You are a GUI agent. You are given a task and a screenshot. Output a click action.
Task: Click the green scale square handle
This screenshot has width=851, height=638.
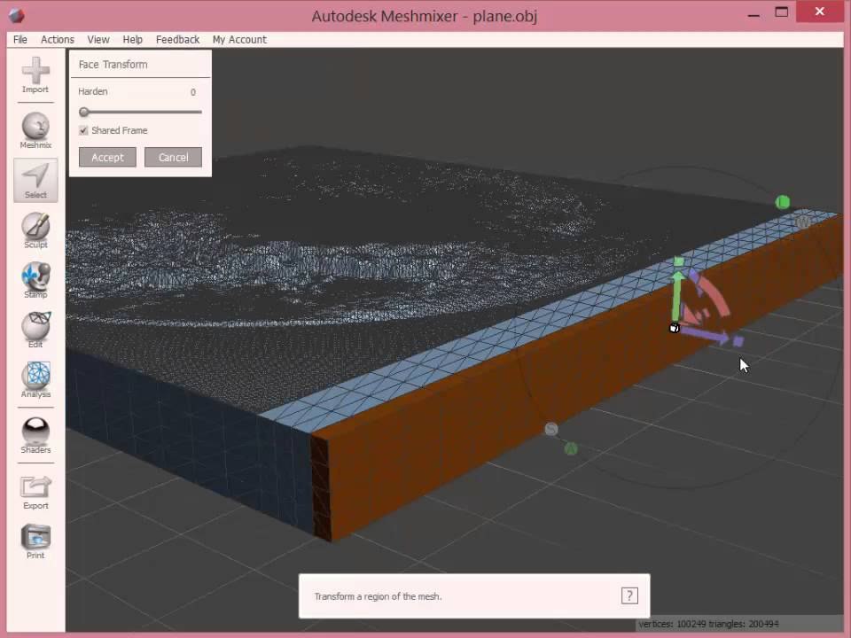pos(678,262)
